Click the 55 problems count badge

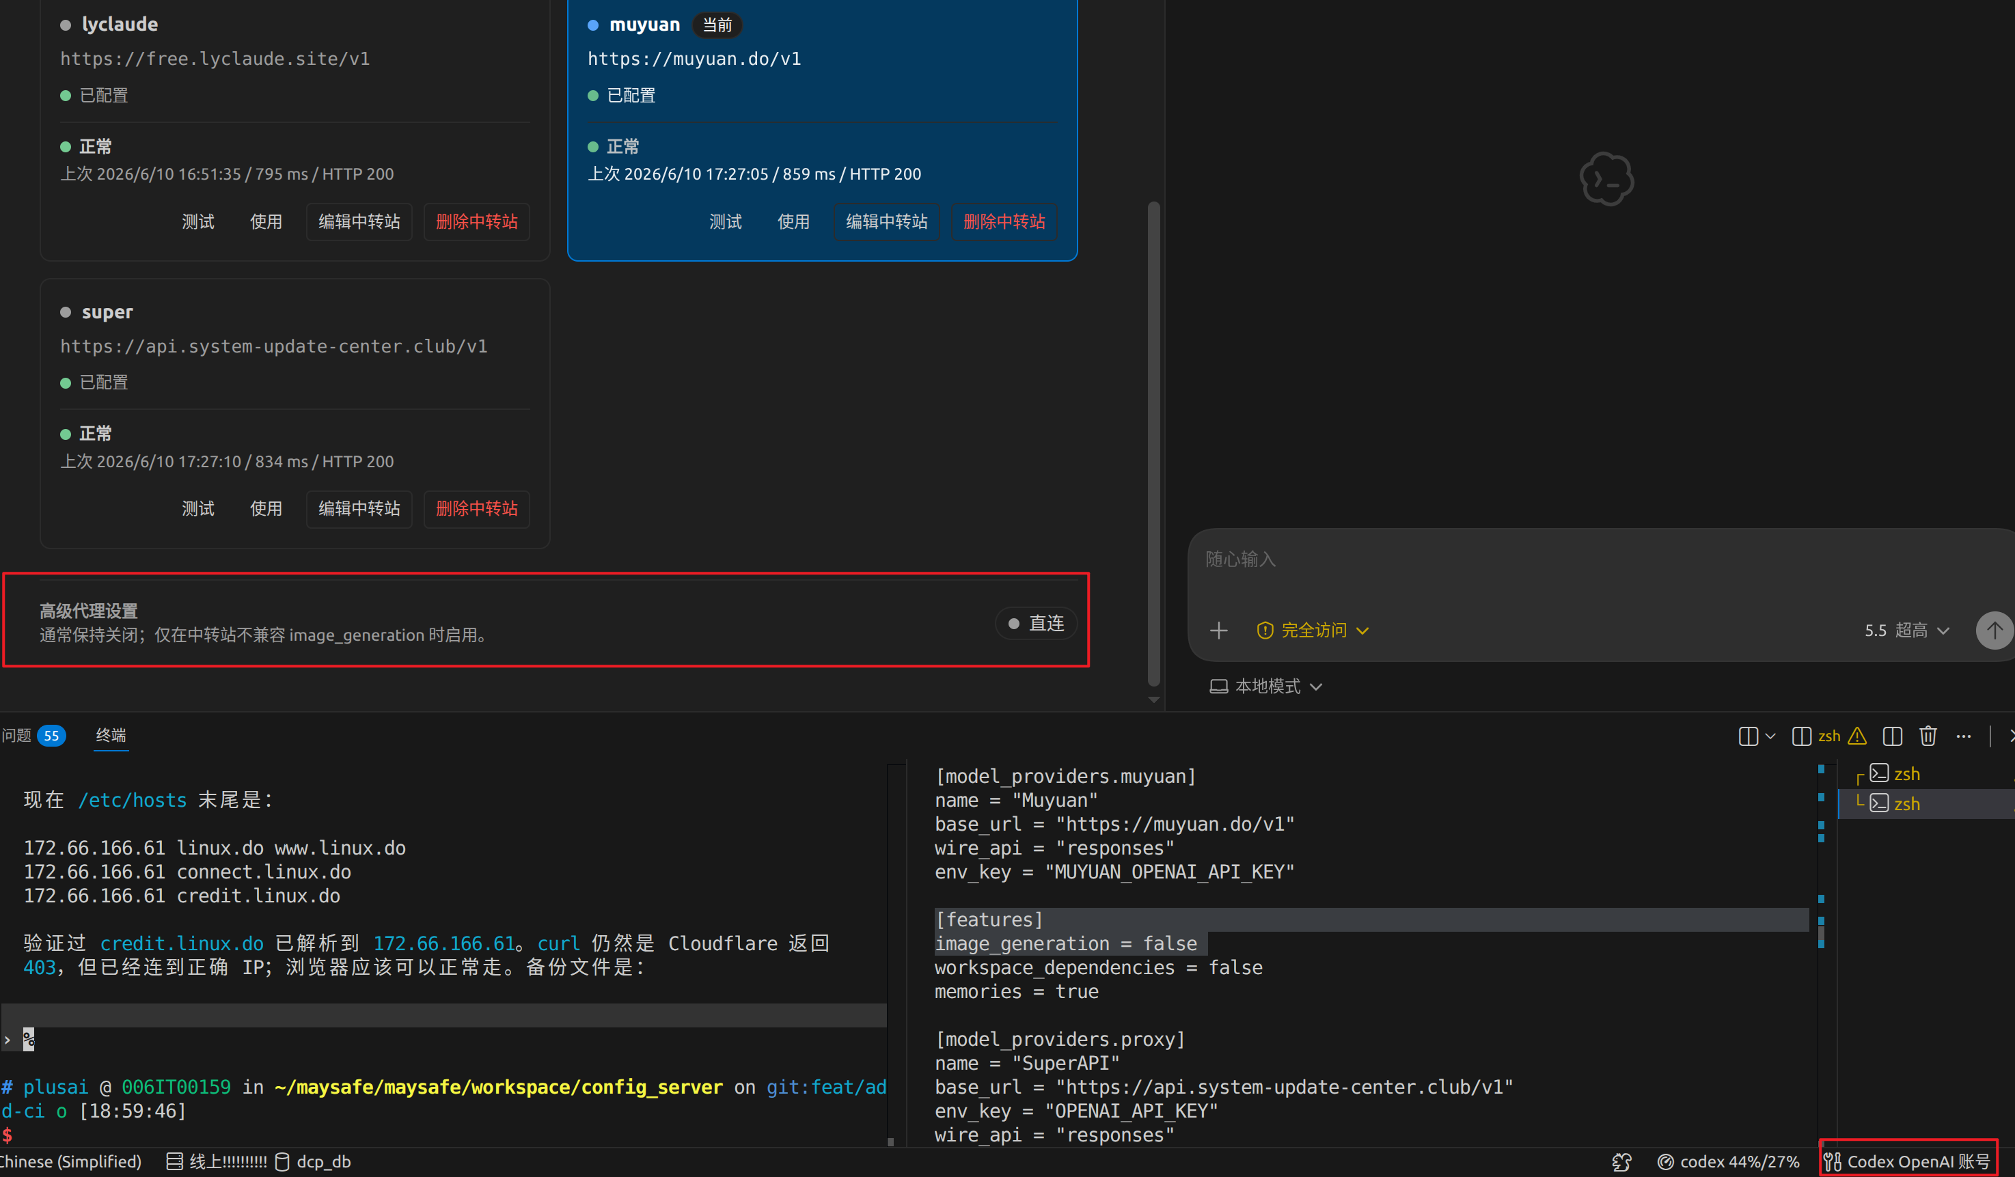pos(51,736)
